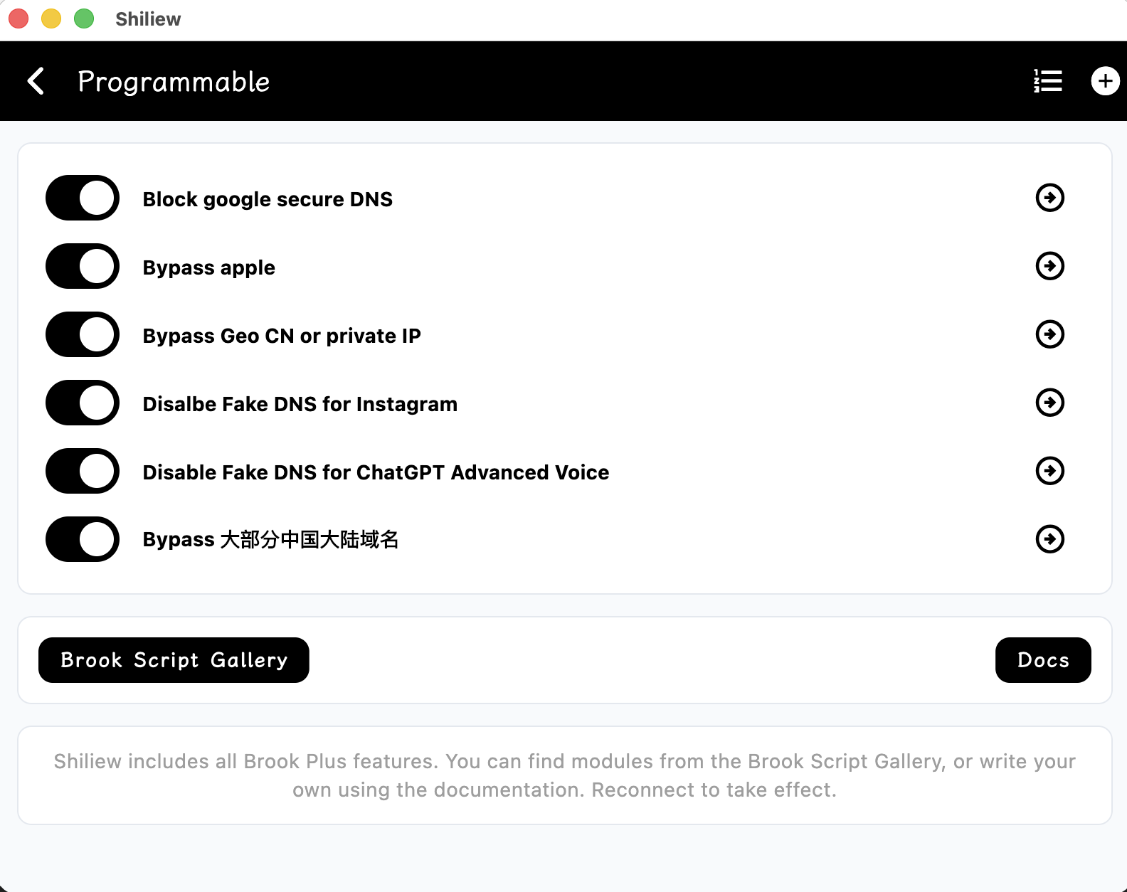The image size is (1127, 892).
Task: Open the Brook Script Gallery
Action: tap(174, 660)
